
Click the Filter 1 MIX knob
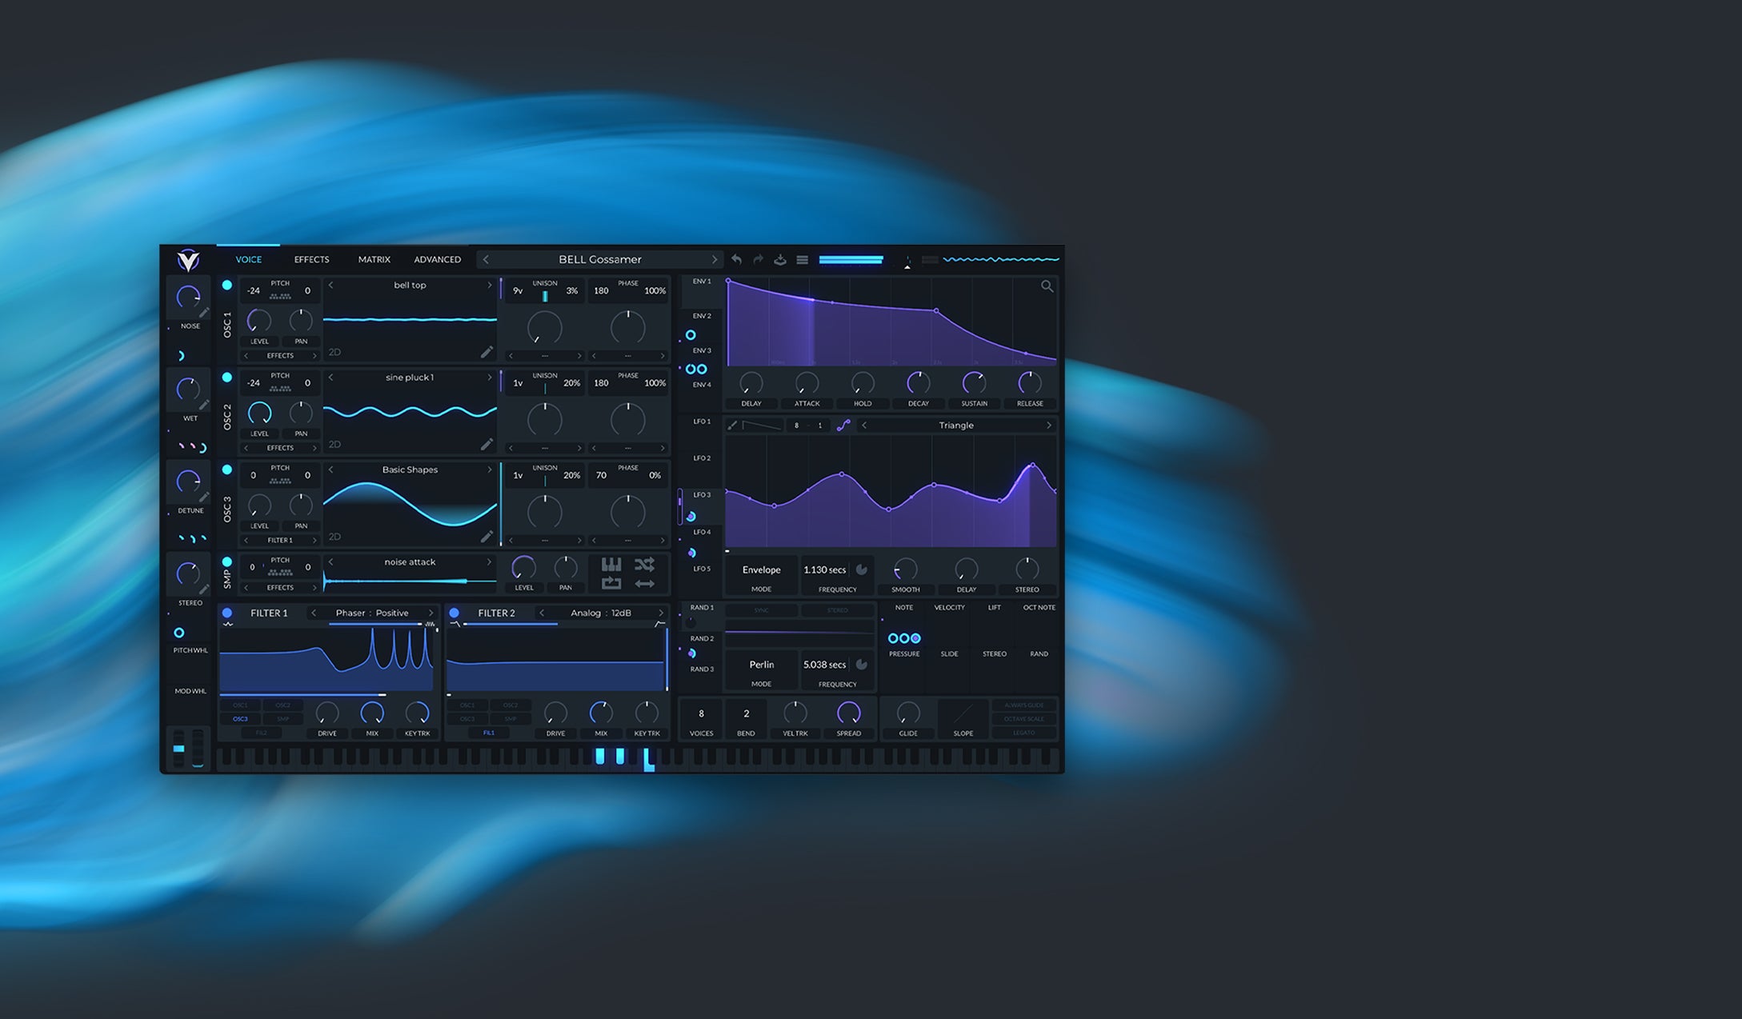point(372,713)
